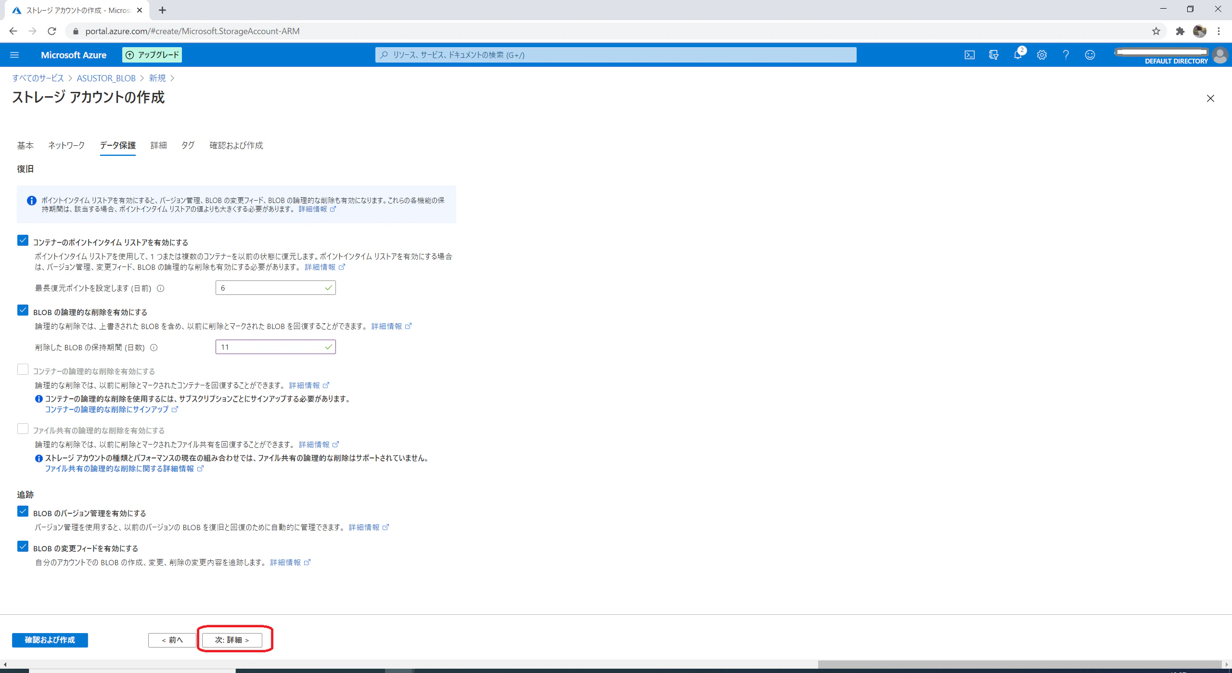
Task: Open the Help question mark icon
Action: [x=1065, y=55]
